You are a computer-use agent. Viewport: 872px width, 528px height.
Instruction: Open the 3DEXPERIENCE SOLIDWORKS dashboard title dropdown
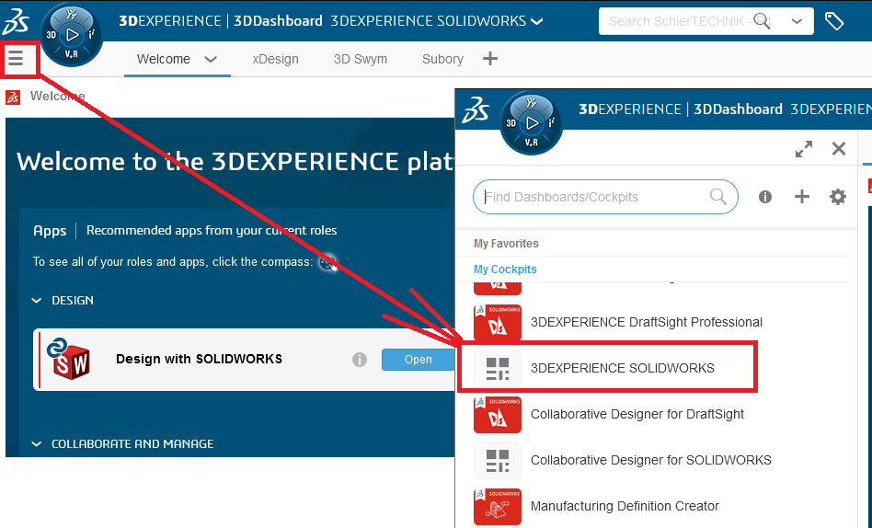coord(536,21)
